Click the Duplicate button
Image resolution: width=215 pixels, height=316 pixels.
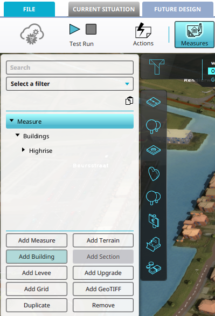point(37,305)
